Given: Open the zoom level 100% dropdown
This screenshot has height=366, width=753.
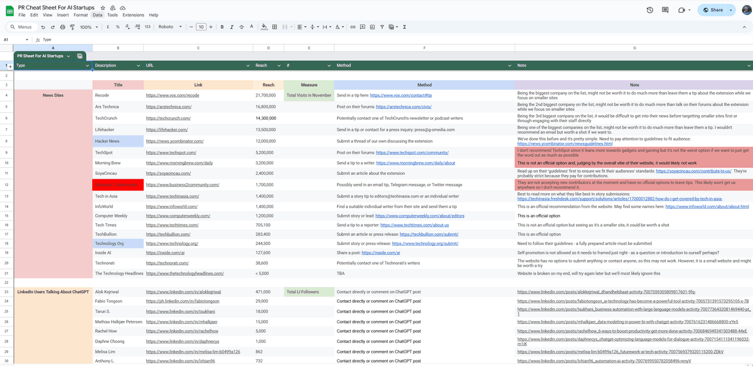Looking at the screenshot, I should pos(88,27).
